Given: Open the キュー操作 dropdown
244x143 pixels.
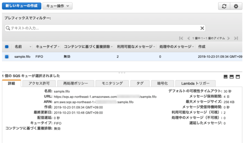Looking at the screenshot, I should (58, 6).
